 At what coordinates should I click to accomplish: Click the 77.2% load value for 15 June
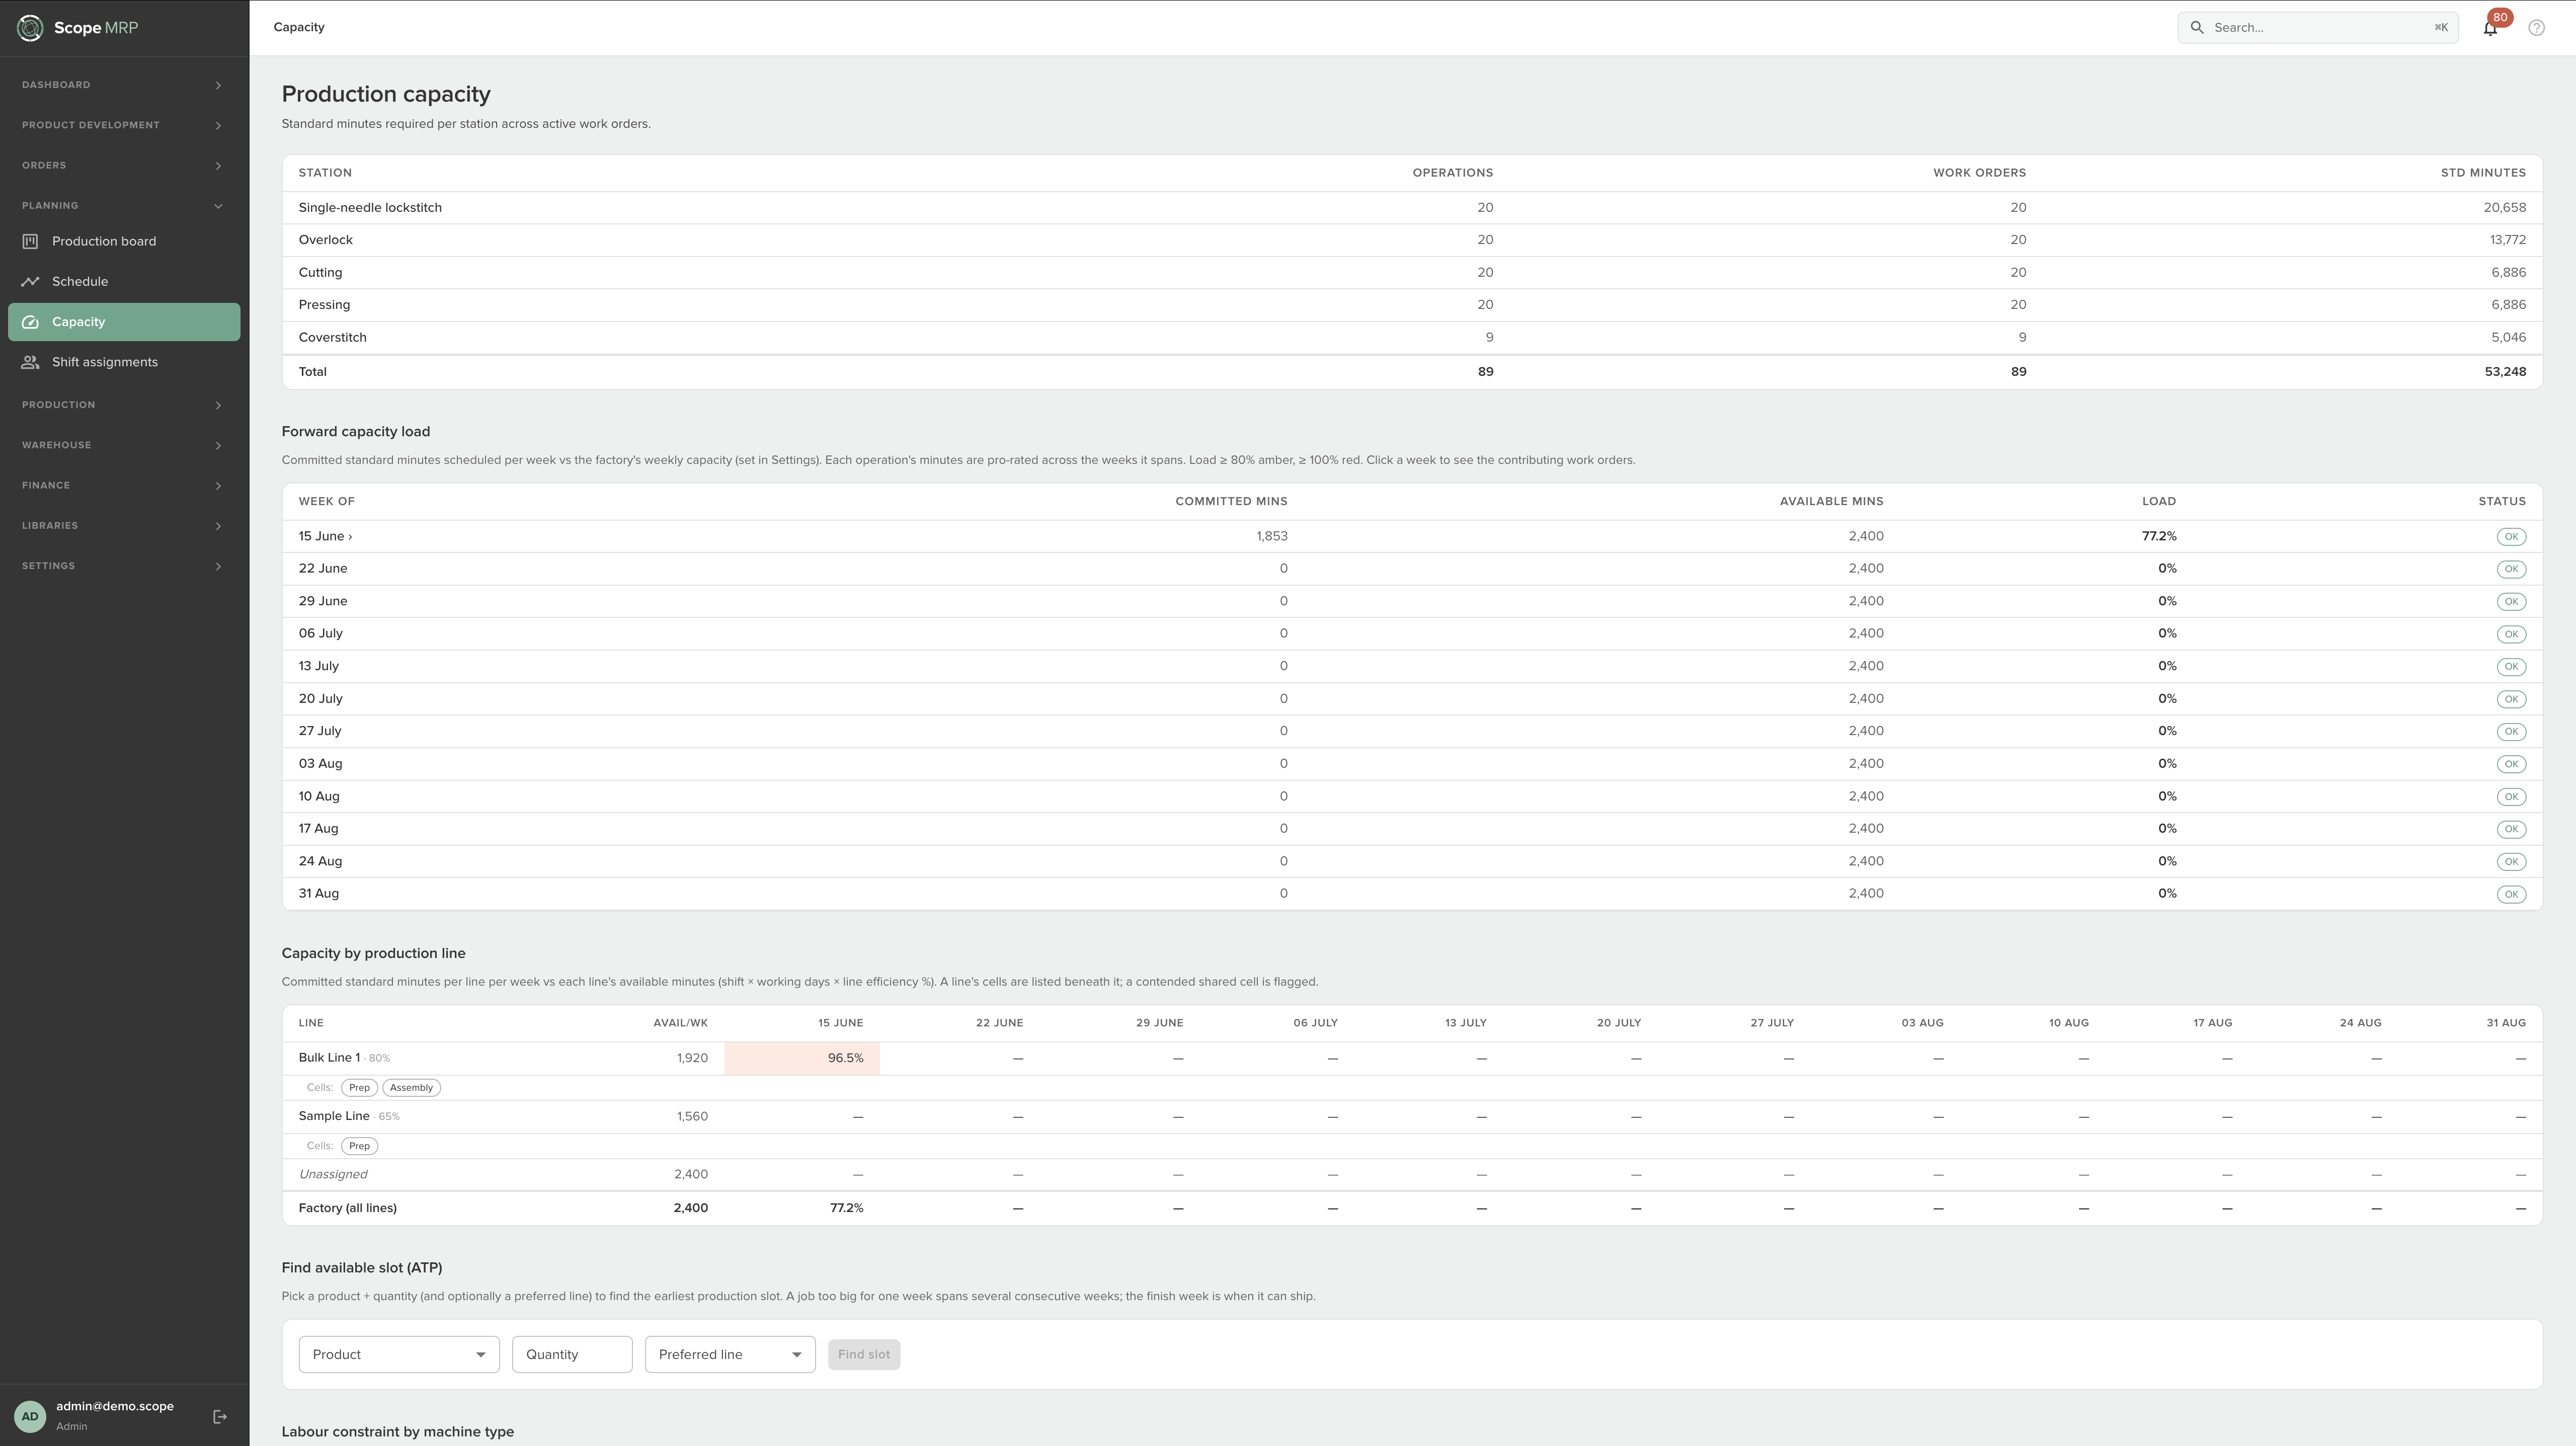2159,536
